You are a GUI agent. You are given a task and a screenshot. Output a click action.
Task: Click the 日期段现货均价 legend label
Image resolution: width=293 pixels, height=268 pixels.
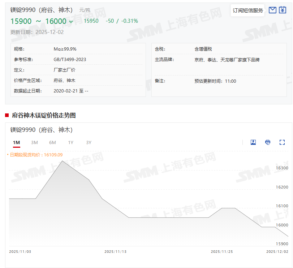pyautogui.click(x=35, y=155)
